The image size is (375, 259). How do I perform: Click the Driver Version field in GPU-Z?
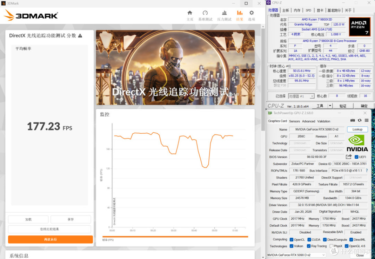(x=329, y=205)
